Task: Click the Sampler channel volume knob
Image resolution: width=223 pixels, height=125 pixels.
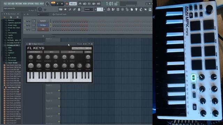Action: [30, 21]
